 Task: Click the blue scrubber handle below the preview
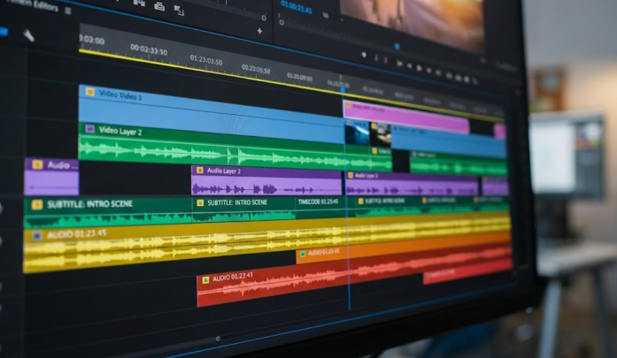[x=397, y=45]
